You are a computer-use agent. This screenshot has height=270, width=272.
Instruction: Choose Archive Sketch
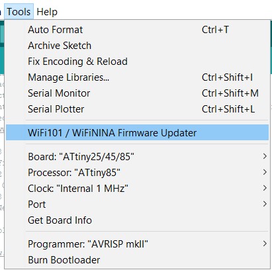(x=137, y=46)
